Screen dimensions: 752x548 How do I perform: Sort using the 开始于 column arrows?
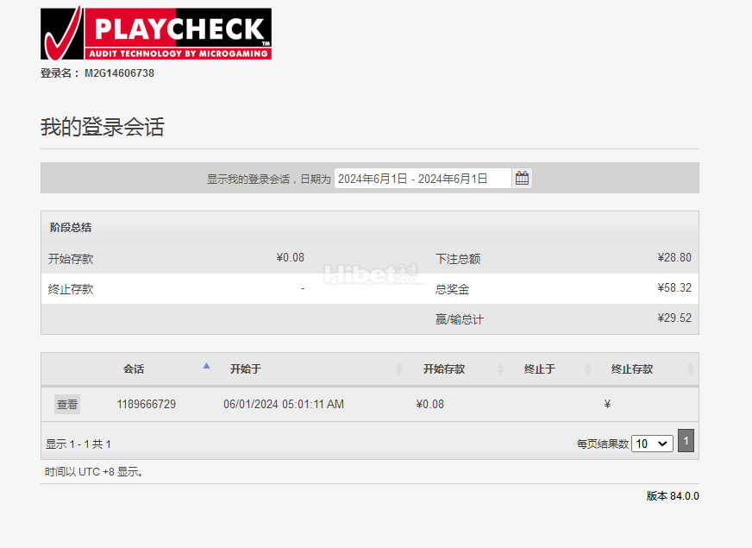[x=399, y=369]
